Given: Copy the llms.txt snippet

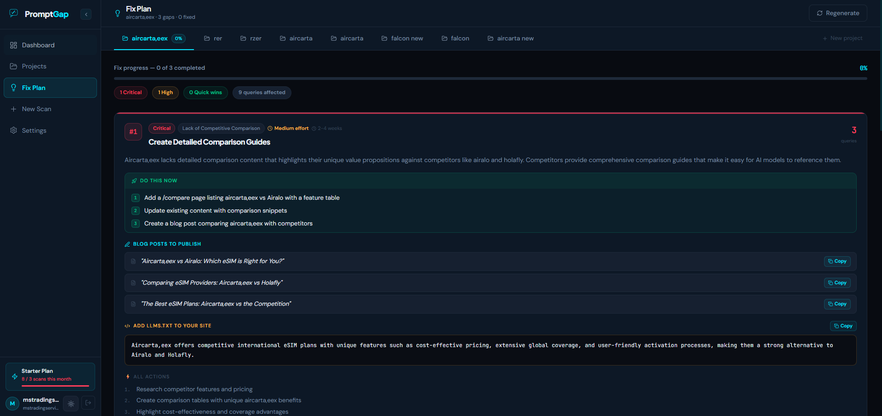Looking at the screenshot, I should 843,326.
